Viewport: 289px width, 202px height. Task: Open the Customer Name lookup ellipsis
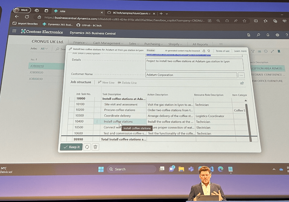(x=241, y=75)
